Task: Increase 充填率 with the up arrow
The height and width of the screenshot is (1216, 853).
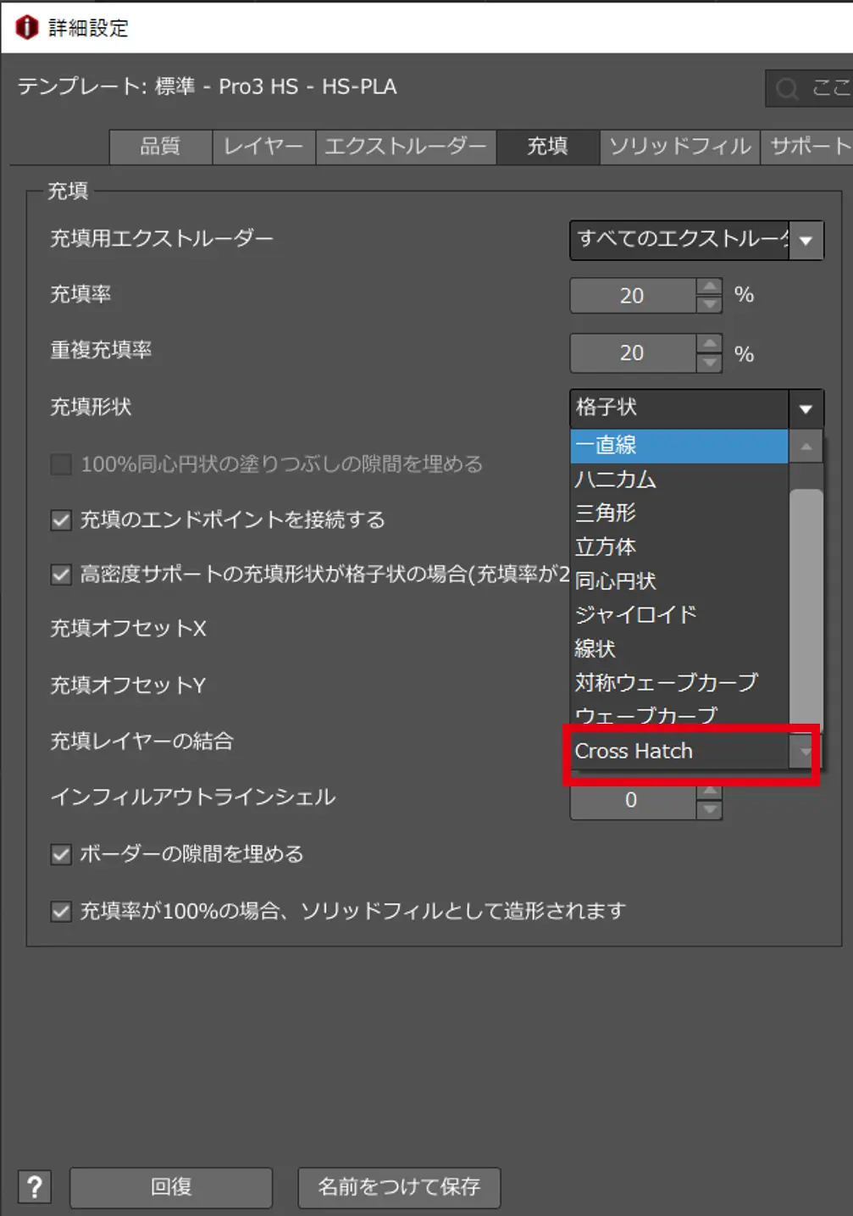Action: pos(709,287)
